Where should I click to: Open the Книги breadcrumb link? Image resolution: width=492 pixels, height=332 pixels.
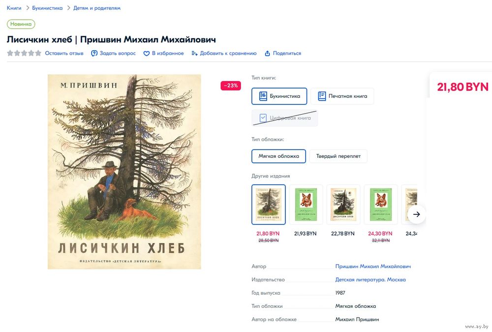[14, 8]
